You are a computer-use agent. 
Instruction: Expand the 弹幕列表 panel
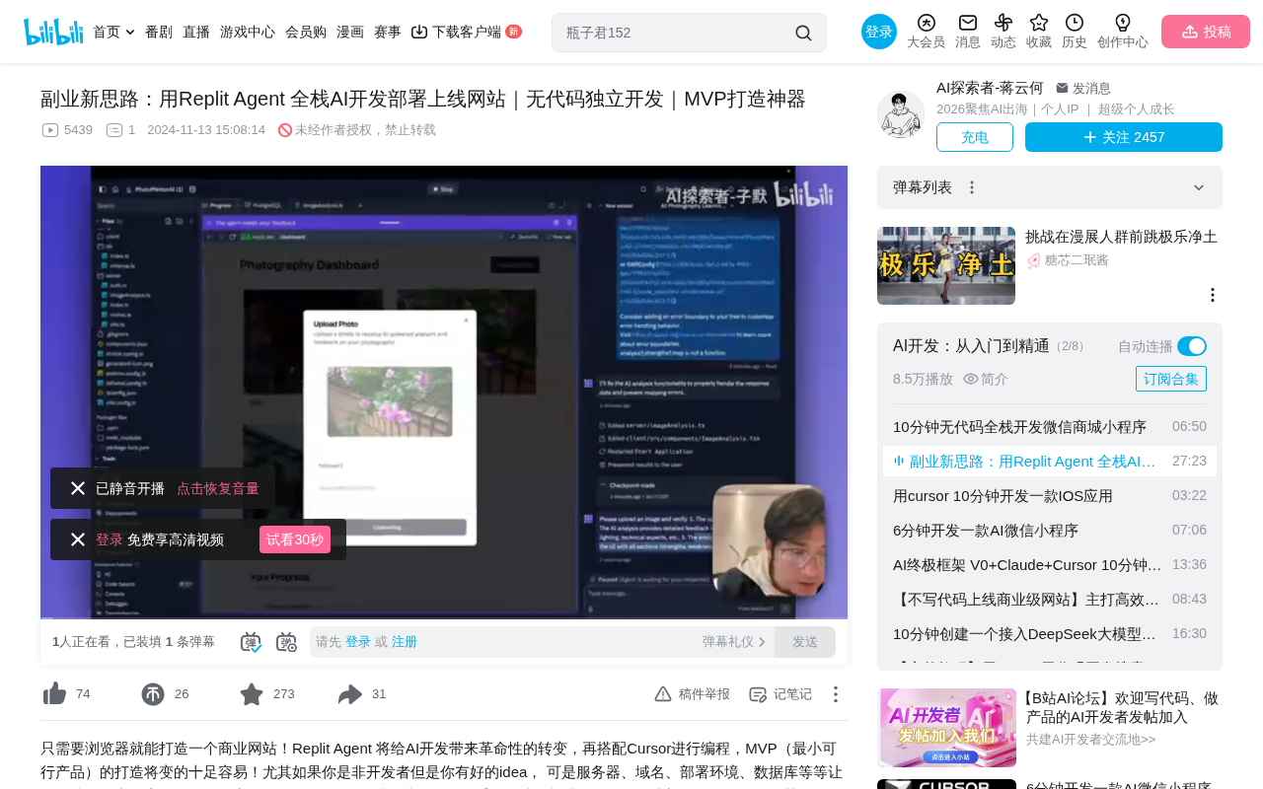(1199, 187)
